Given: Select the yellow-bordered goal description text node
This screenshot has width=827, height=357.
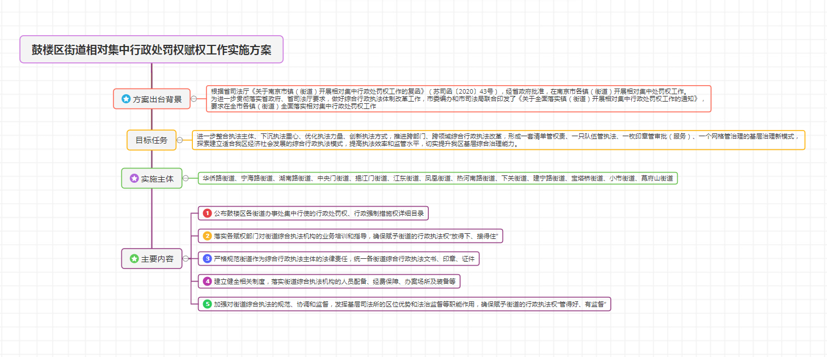Looking at the screenshot, I should (x=498, y=140).
